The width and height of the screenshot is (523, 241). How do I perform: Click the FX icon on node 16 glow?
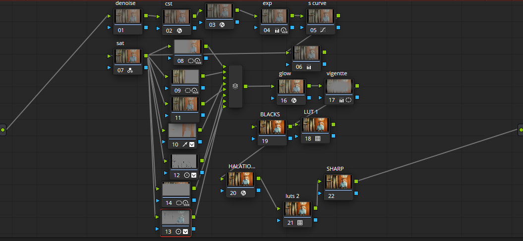(294, 100)
